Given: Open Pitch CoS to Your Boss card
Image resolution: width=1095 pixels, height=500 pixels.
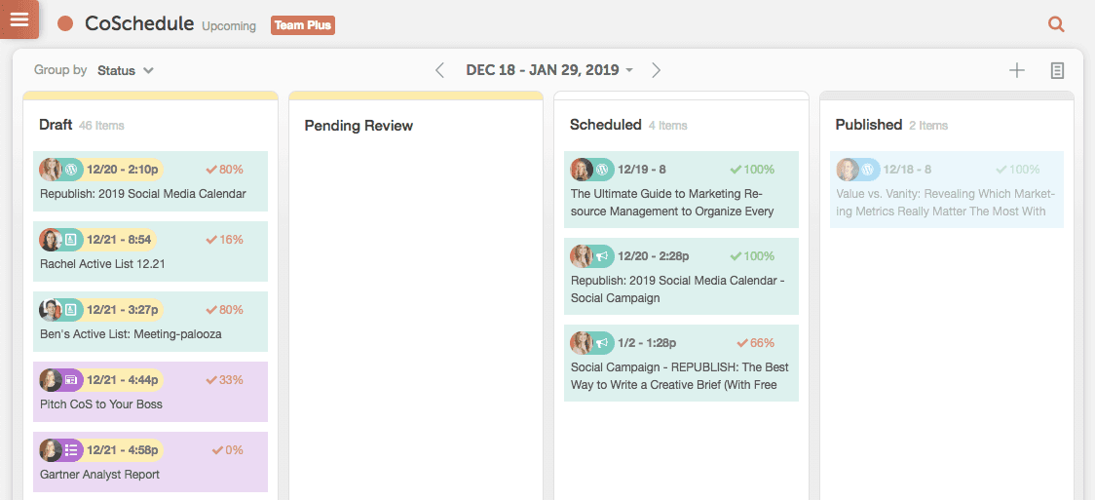Looking at the screenshot, I should click(150, 392).
